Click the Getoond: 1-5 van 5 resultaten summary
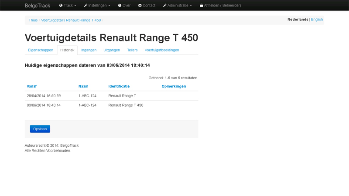349x196 pixels. pyautogui.click(x=173, y=78)
